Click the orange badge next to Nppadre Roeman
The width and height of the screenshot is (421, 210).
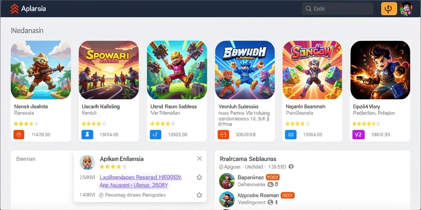pos(287,195)
